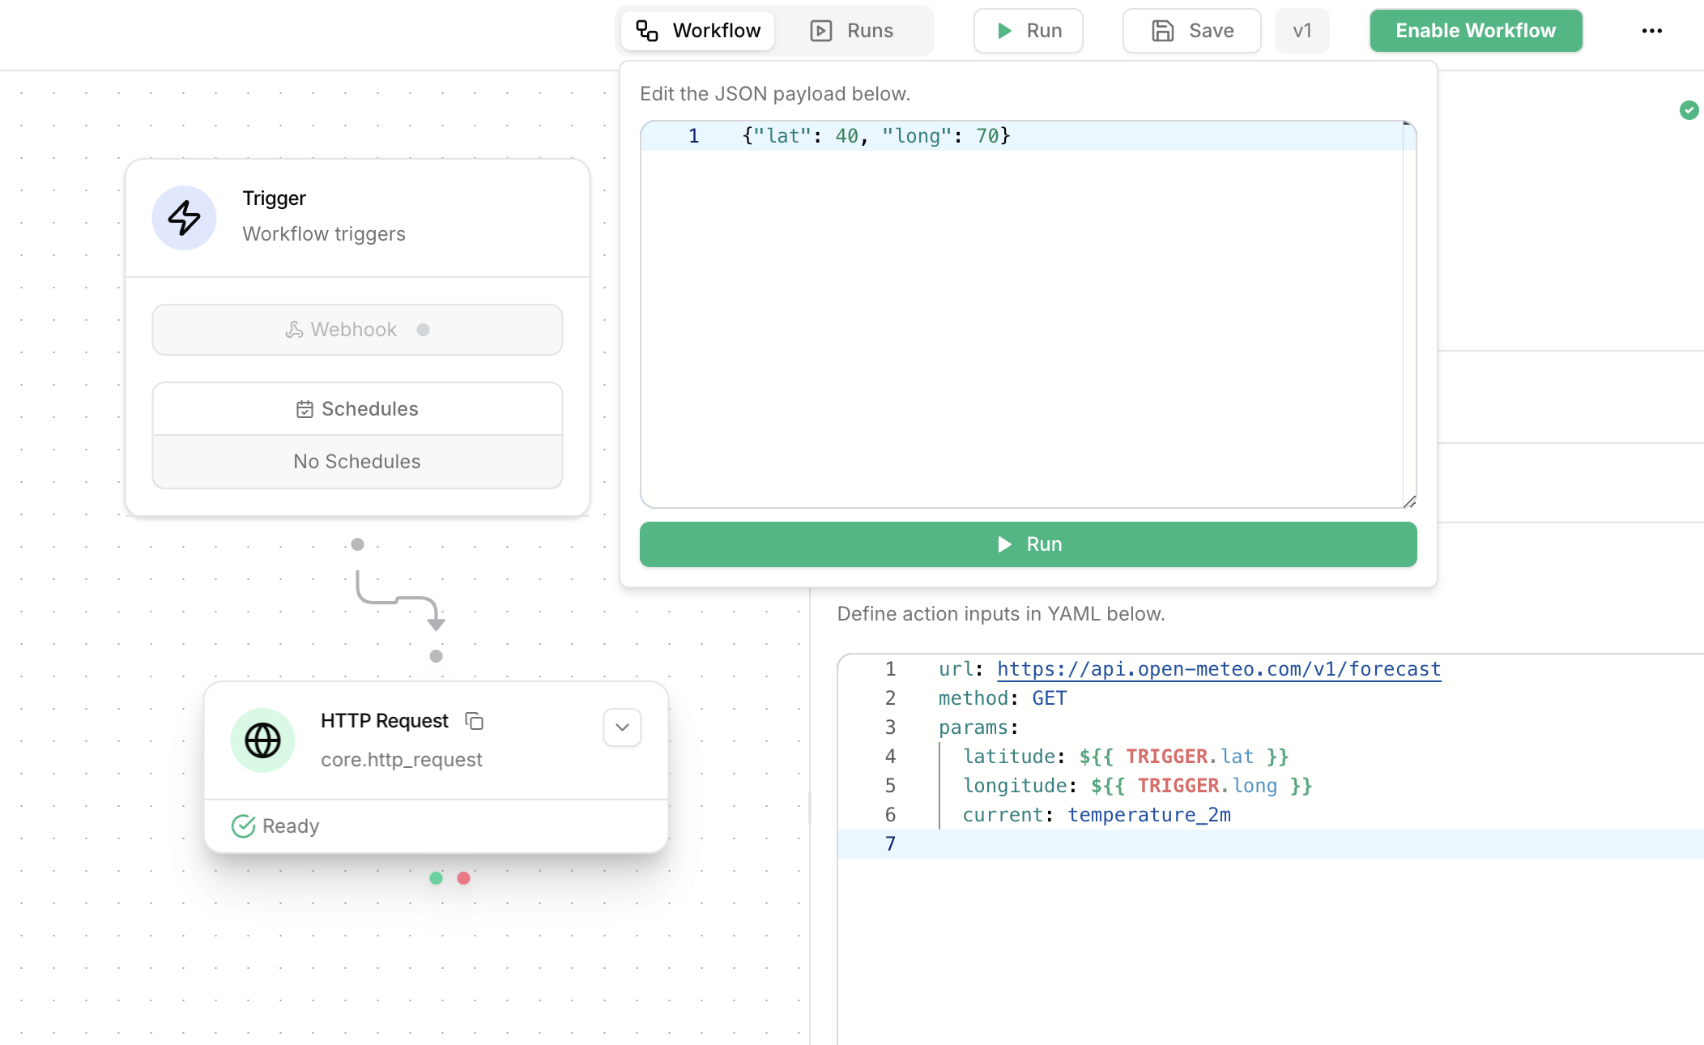Copy the HTTP Request node name icon
The height and width of the screenshot is (1045, 1704).
tap(475, 721)
